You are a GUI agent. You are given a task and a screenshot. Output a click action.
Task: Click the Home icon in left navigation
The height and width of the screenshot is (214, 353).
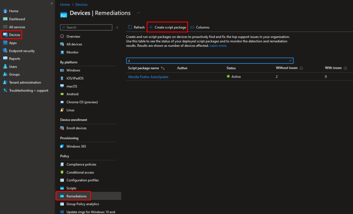pos(5,11)
